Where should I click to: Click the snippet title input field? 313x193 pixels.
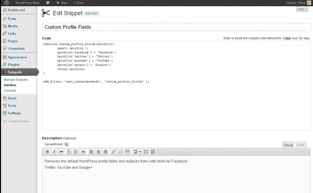tap(176, 27)
